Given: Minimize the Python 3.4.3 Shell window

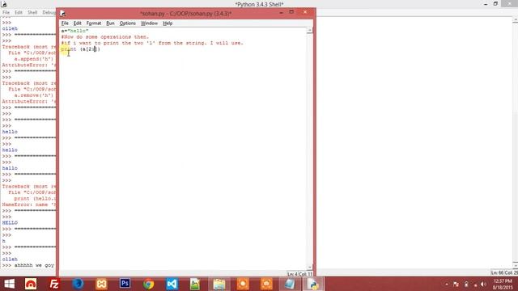Looking at the screenshot, I should pos(486,4).
